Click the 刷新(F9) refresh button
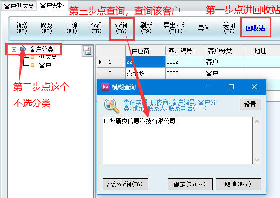This screenshot has width=280, height=198. coord(146,28)
